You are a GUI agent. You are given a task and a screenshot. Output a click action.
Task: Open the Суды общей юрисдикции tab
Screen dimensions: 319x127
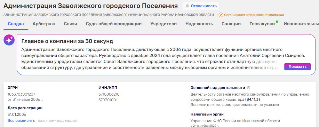[x=114, y=24]
